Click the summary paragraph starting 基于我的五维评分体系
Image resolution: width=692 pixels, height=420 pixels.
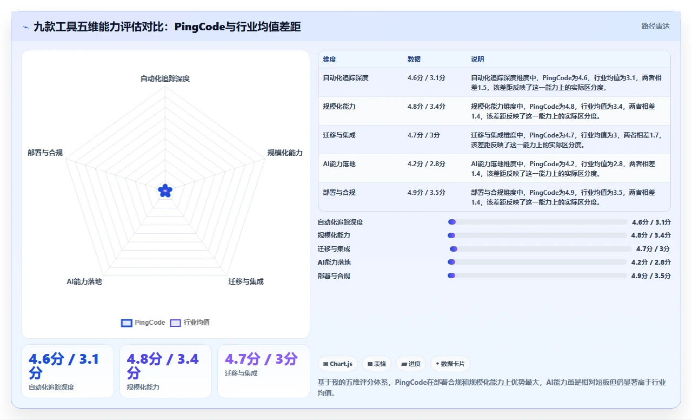point(492,388)
